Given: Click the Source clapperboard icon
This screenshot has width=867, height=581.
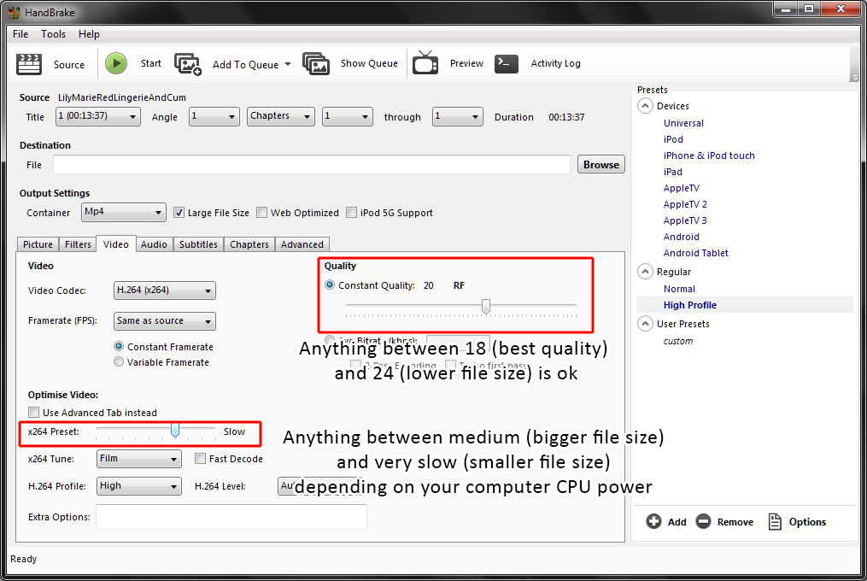Looking at the screenshot, I should point(29,64).
